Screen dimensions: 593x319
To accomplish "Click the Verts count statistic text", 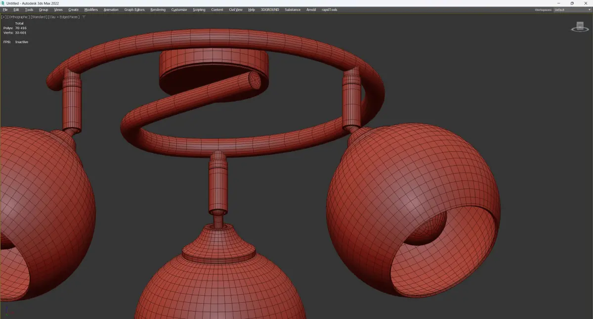I will 15,33.
